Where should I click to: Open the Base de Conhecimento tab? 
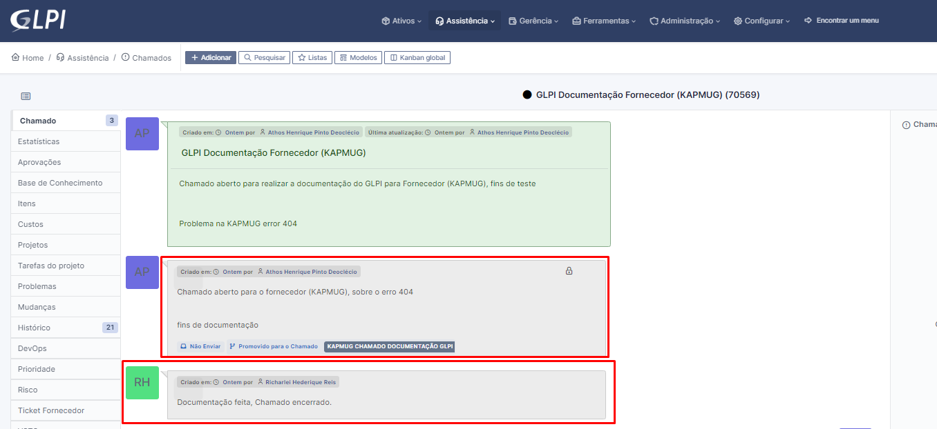66,183
